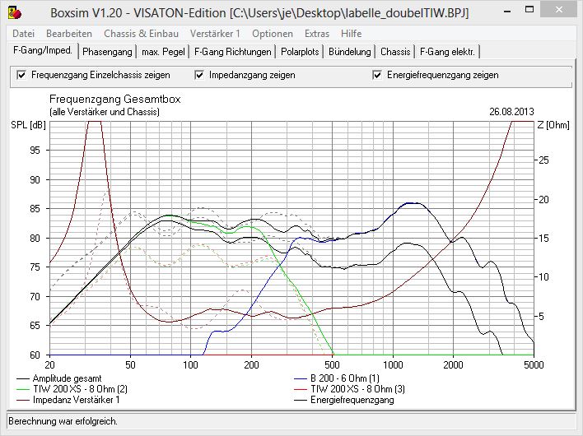Click the 1000 frequency axis label

pos(393,364)
